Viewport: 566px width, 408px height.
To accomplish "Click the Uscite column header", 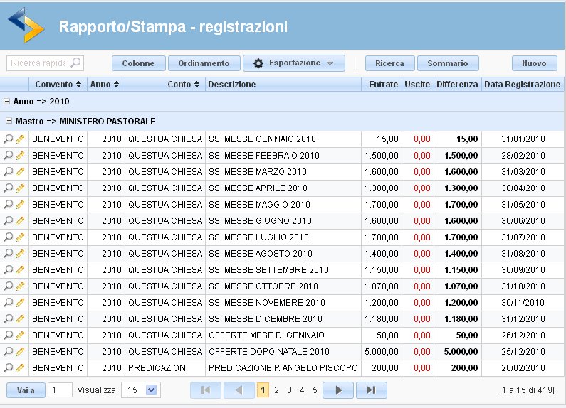I will 418,85.
